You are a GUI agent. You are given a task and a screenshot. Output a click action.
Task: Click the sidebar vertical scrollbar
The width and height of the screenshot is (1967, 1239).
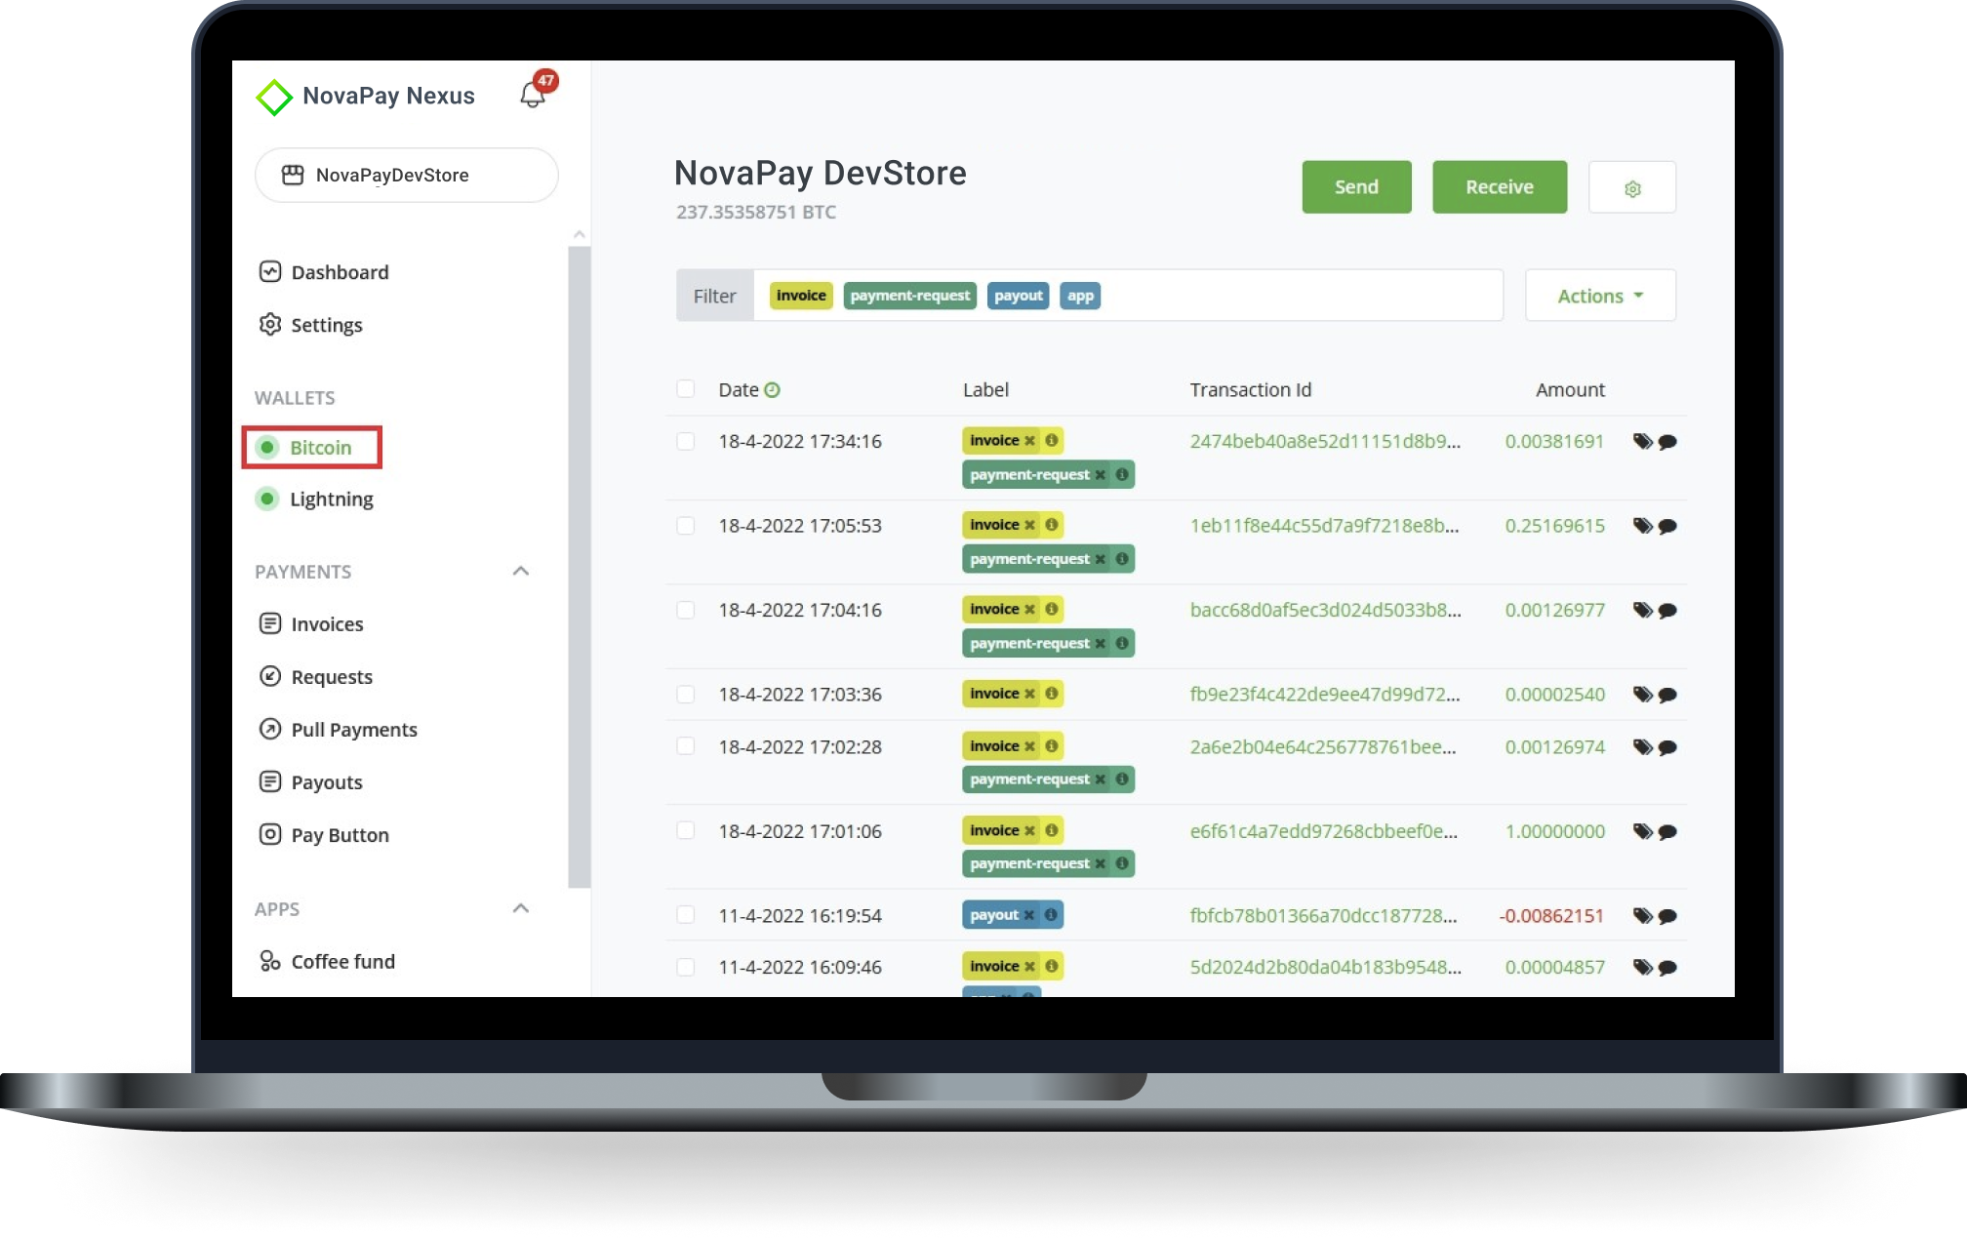pyautogui.click(x=580, y=567)
